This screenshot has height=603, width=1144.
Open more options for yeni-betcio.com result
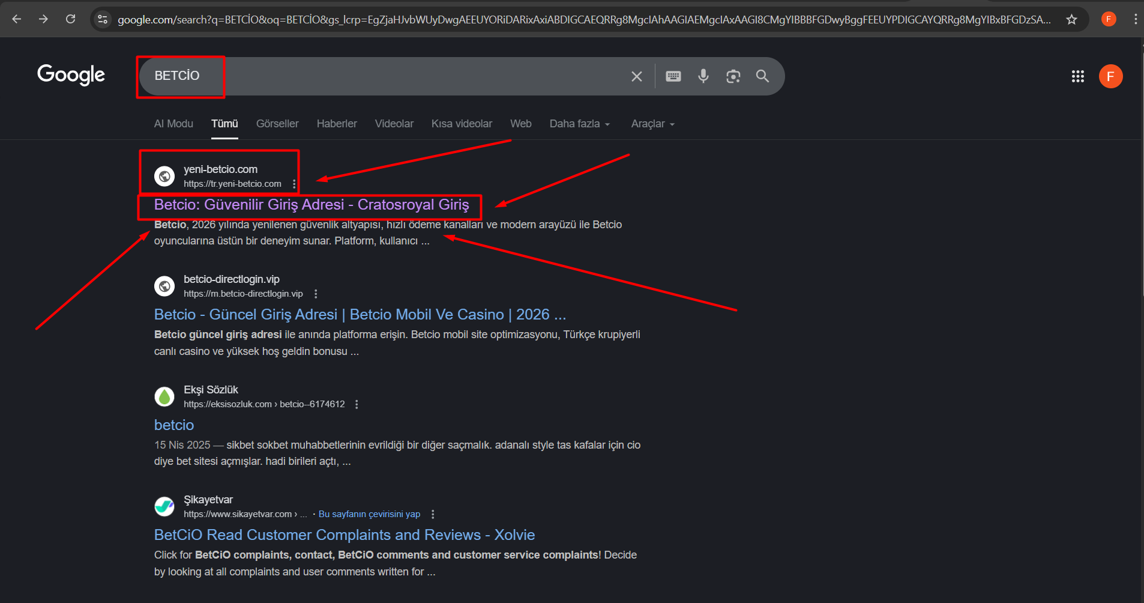tap(294, 184)
